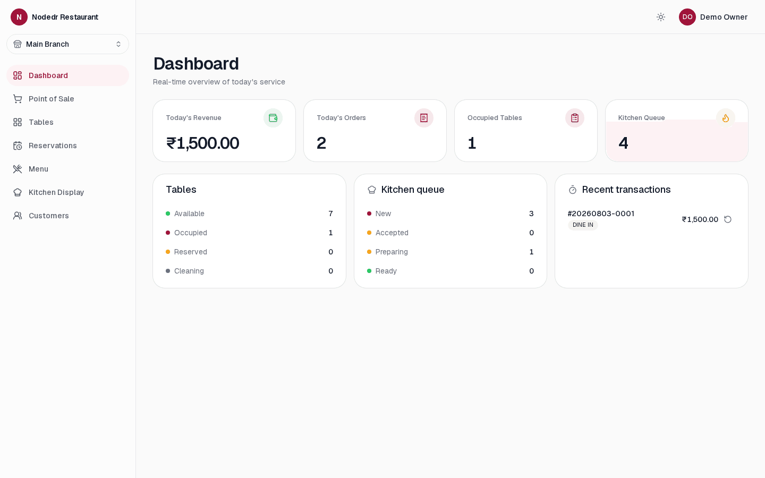Click the Tables panel heading
Screen dimensions: 765x478
pos(181,190)
